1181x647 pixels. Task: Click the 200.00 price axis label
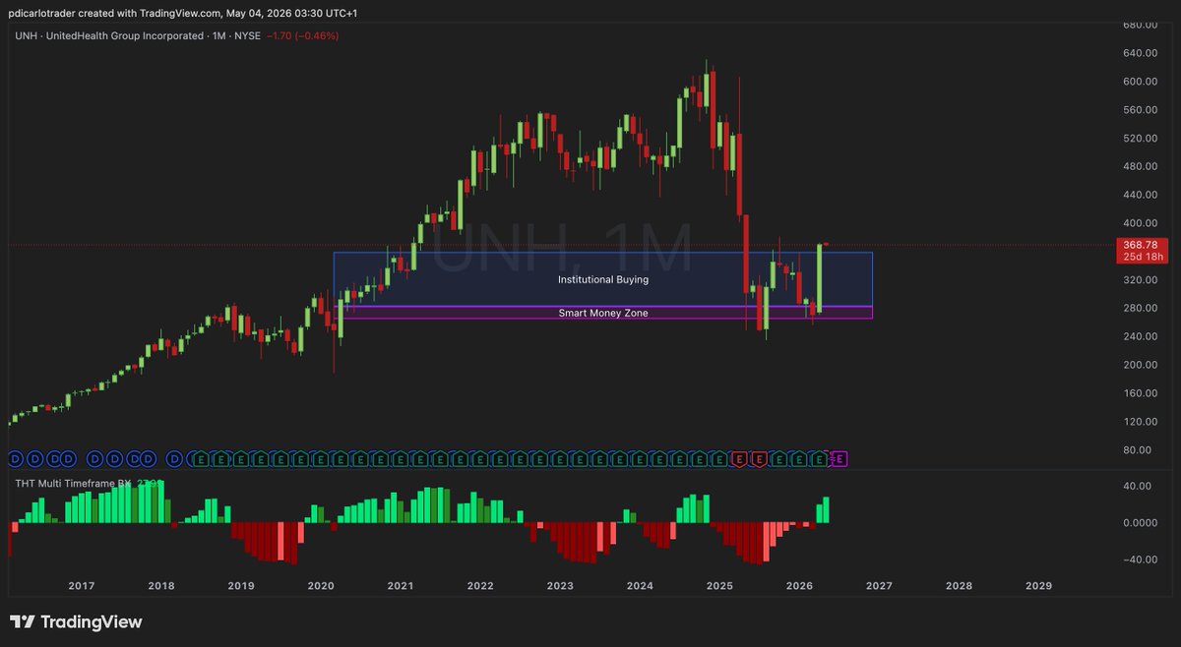pos(1141,365)
